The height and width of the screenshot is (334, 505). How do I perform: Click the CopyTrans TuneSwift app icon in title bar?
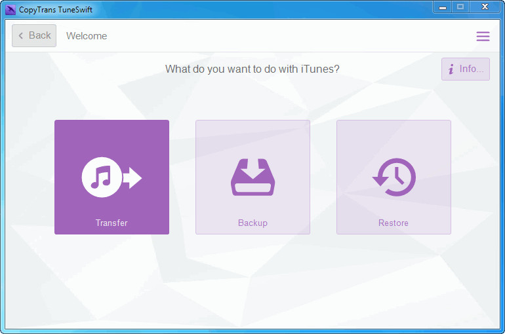tap(10, 10)
